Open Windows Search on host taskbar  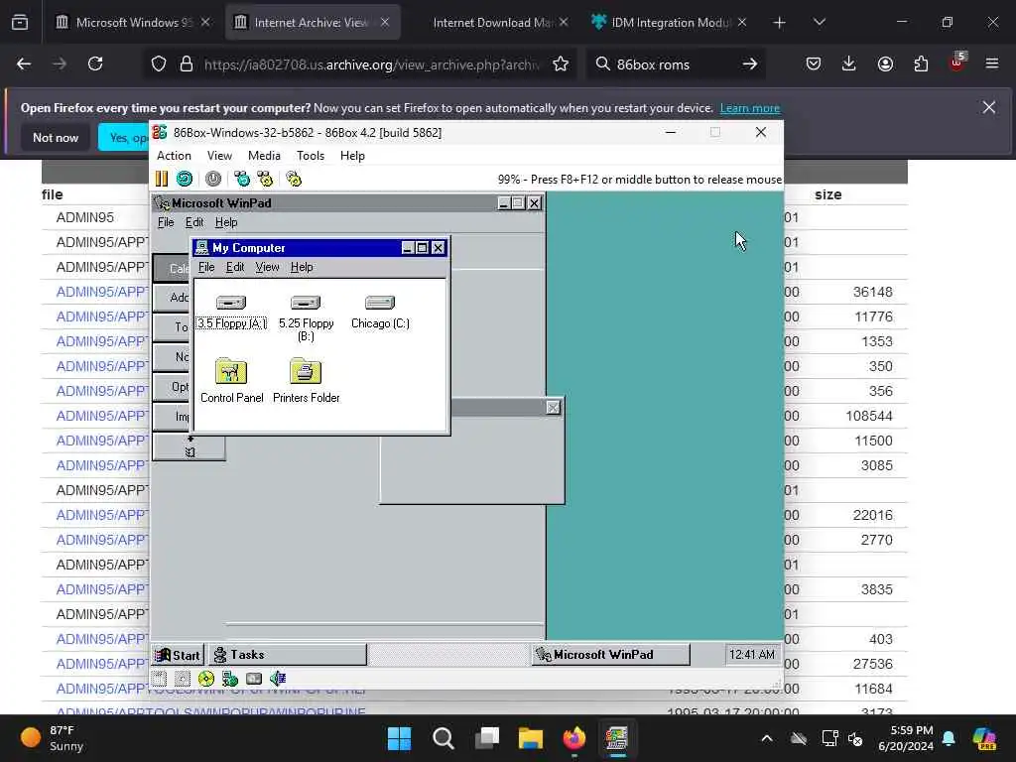coord(444,738)
